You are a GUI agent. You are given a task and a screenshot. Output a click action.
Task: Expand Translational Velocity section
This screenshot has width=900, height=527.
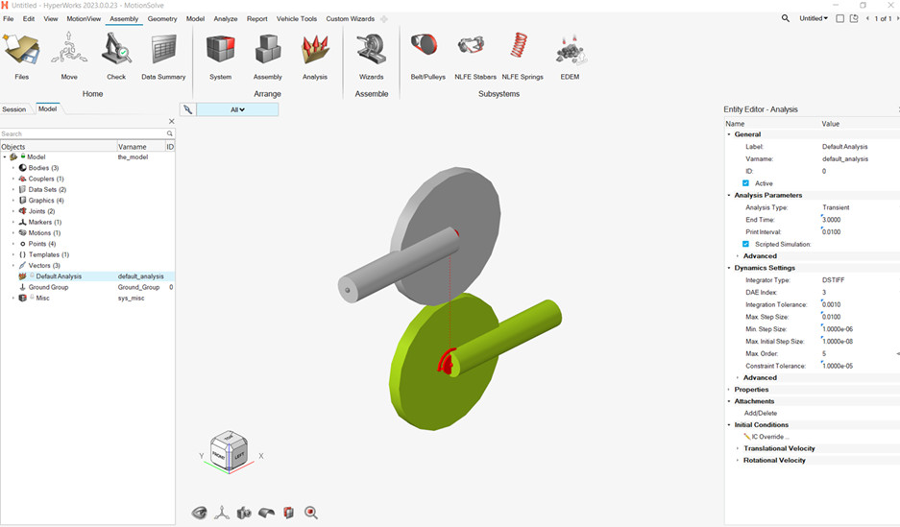point(738,448)
